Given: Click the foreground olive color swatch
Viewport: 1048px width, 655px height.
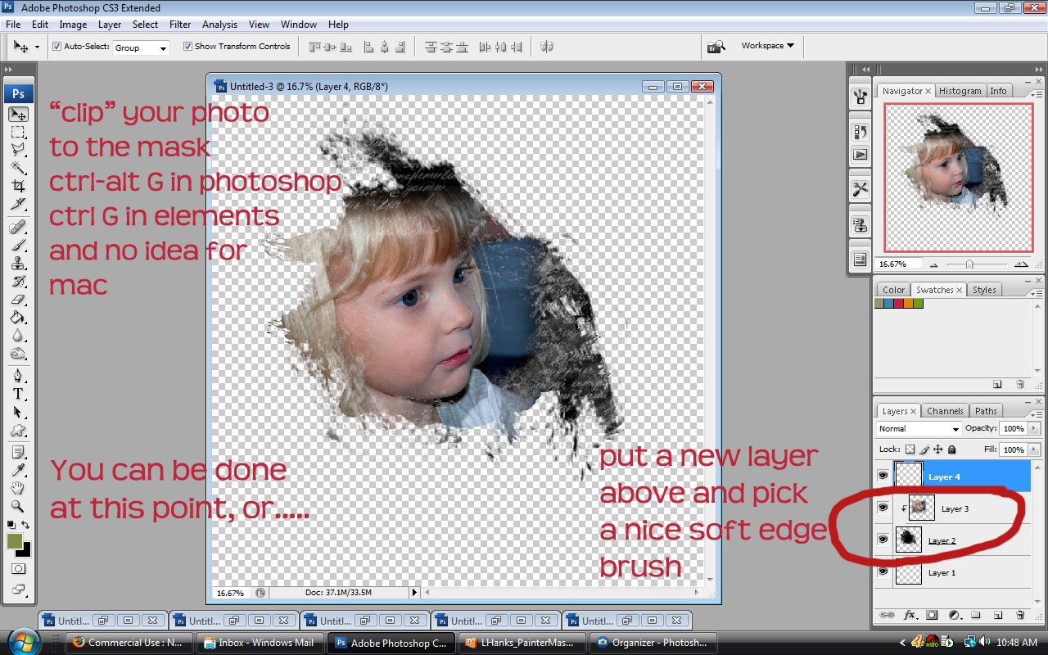Looking at the screenshot, I should click(x=15, y=541).
